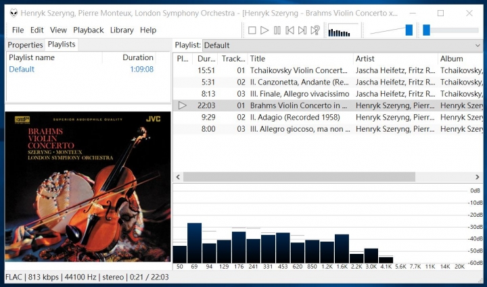The height and width of the screenshot is (287, 487).
Task: Click the Pl... playing column header
Action: [183, 59]
